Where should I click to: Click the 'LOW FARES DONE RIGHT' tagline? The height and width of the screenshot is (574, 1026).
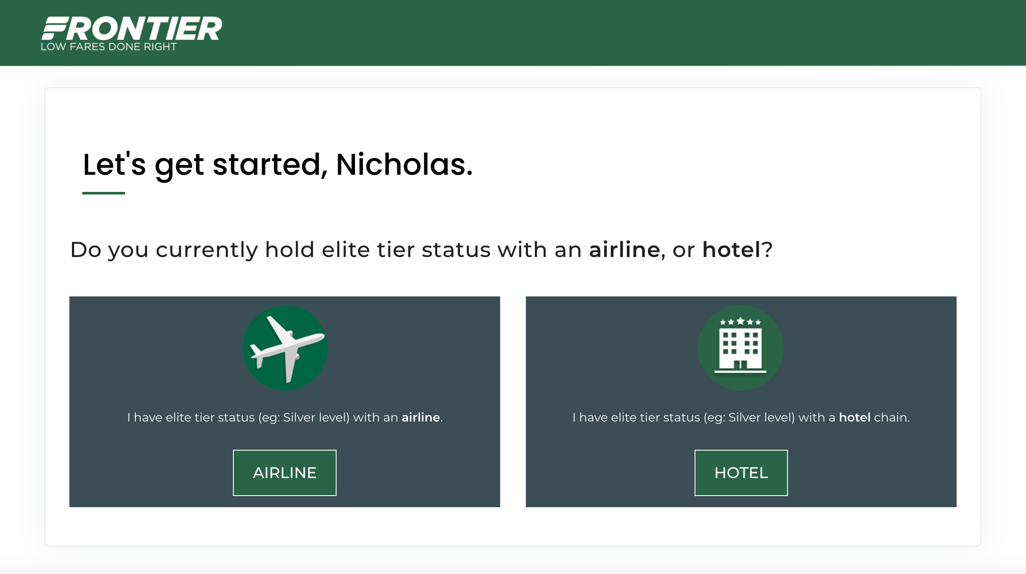coord(109,47)
